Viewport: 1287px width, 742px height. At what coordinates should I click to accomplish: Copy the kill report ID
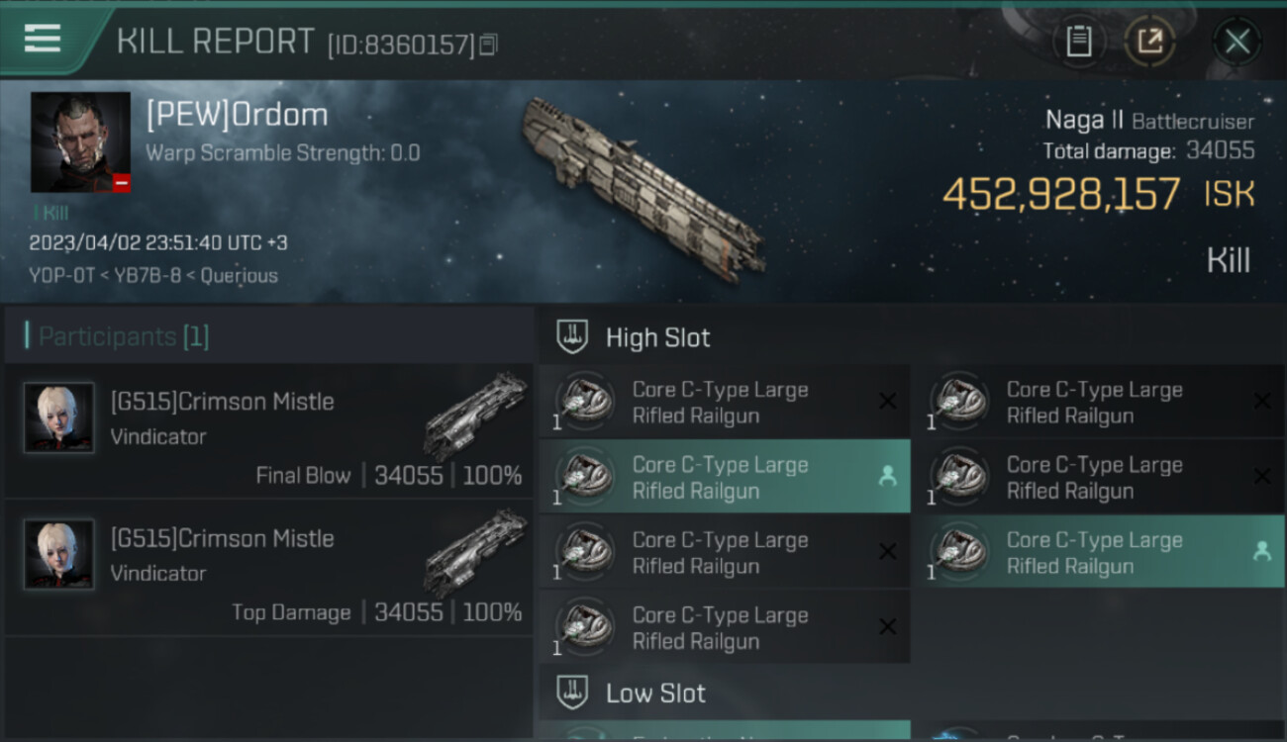[x=488, y=45]
